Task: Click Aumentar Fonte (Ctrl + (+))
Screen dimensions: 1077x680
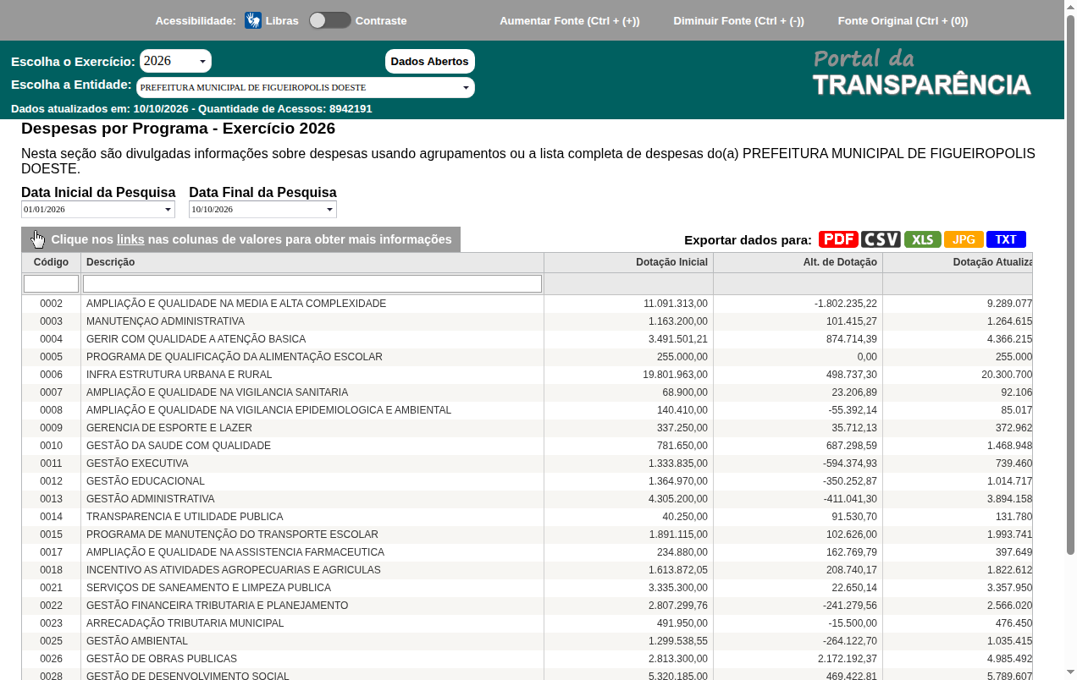Action: point(570,20)
